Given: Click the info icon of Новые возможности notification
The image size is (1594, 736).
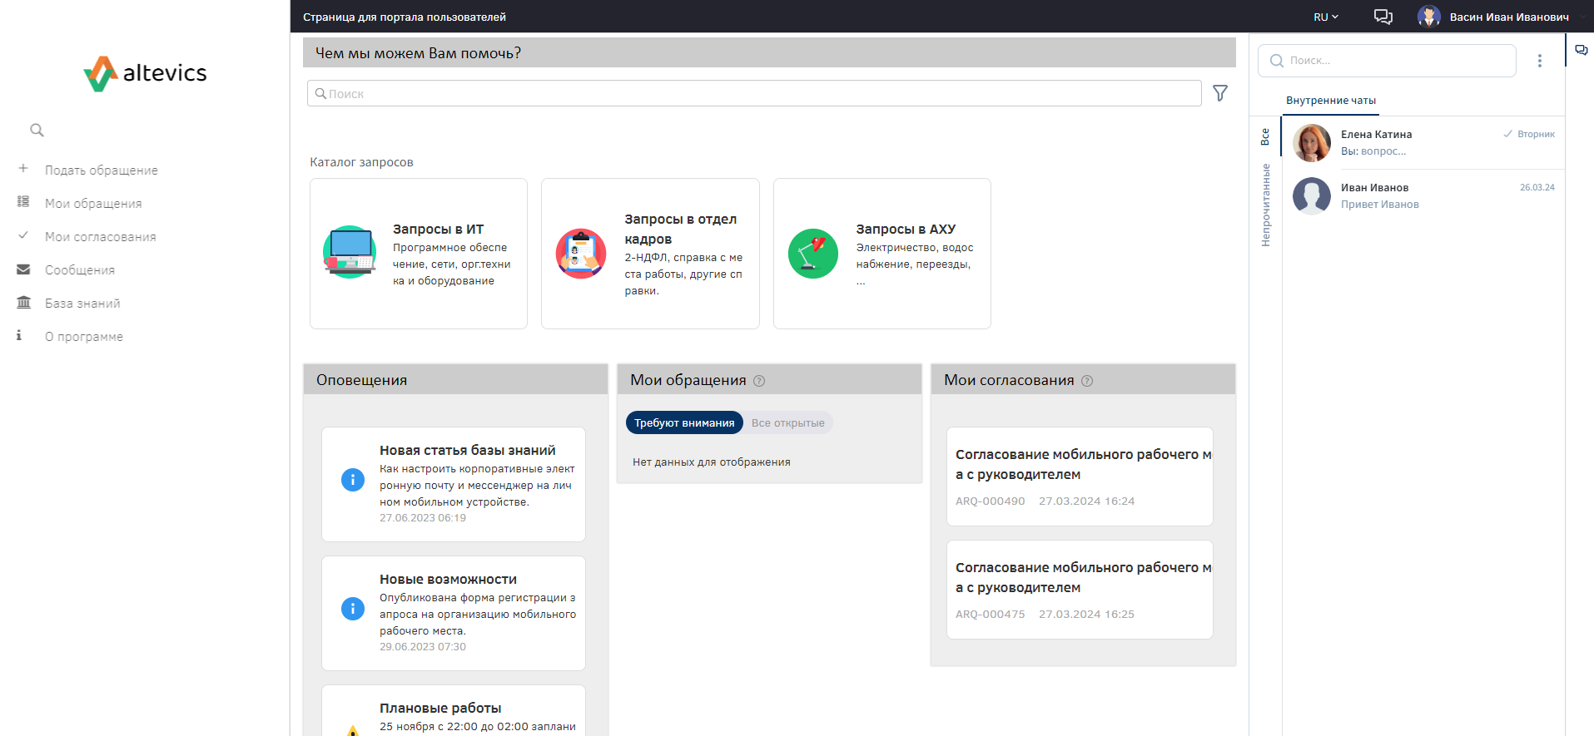Looking at the screenshot, I should click(x=353, y=609).
